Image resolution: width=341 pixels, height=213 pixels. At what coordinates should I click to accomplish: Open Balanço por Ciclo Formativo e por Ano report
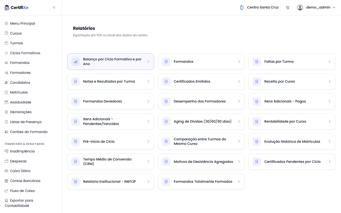(x=111, y=62)
